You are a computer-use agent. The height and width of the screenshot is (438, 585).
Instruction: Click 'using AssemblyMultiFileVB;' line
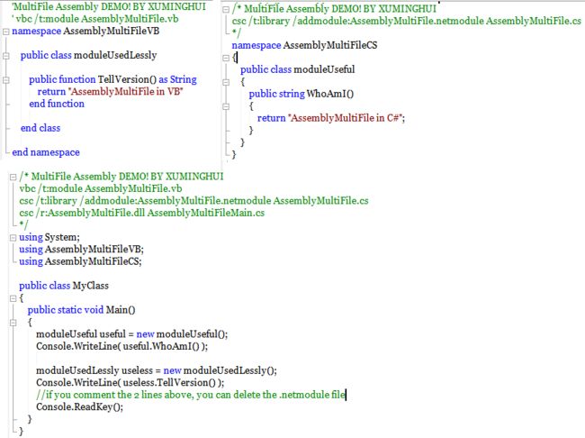[x=81, y=249]
